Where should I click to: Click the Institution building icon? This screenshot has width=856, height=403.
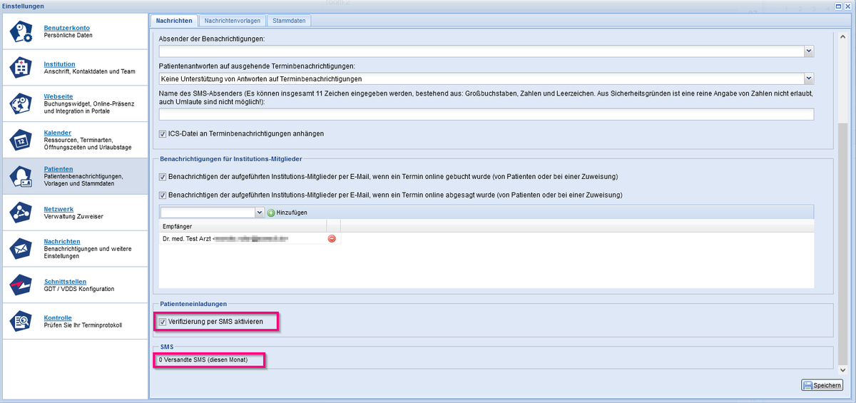pyautogui.click(x=21, y=68)
